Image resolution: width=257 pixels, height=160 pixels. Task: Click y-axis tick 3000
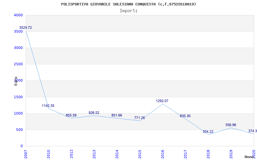[19, 48]
